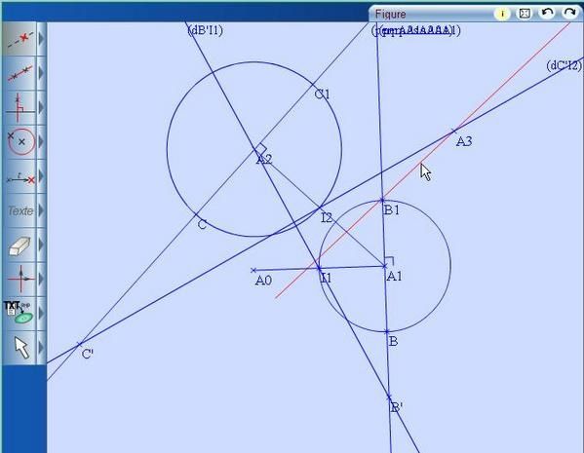584x453 pixels.
Task: Select the eraser tool
Action: click(20, 245)
